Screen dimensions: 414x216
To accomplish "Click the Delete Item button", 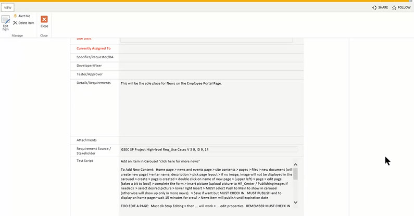I will [x=23, y=23].
